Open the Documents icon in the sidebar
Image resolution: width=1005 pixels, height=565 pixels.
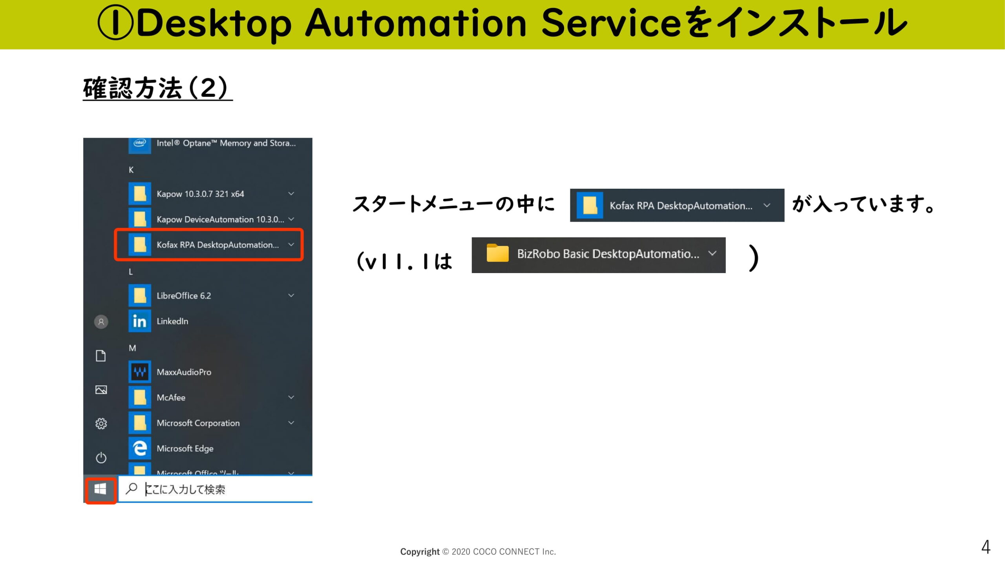tap(101, 356)
